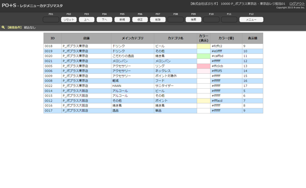Click the yellow #fcffc2 color swatch
The image size is (306, 188).
point(204,46)
